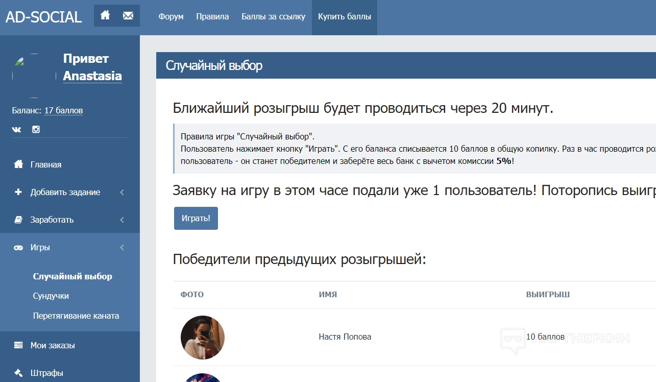Click the gavel icon beside Штрафы
The height and width of the screenshot is (382, 656).
[x=18, y=373]
